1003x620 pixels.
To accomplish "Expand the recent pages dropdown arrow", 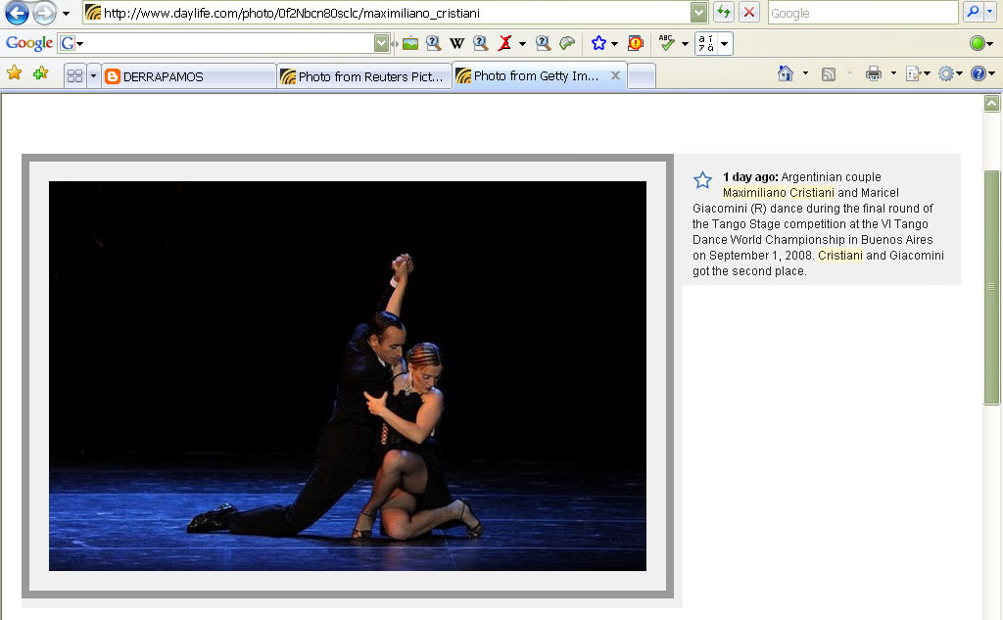I will click(x=66, y=13).
